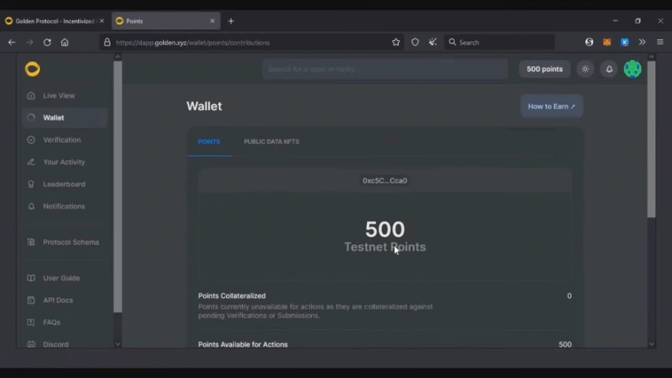Toggle the light/dark theme sun icon

[585, 69]
